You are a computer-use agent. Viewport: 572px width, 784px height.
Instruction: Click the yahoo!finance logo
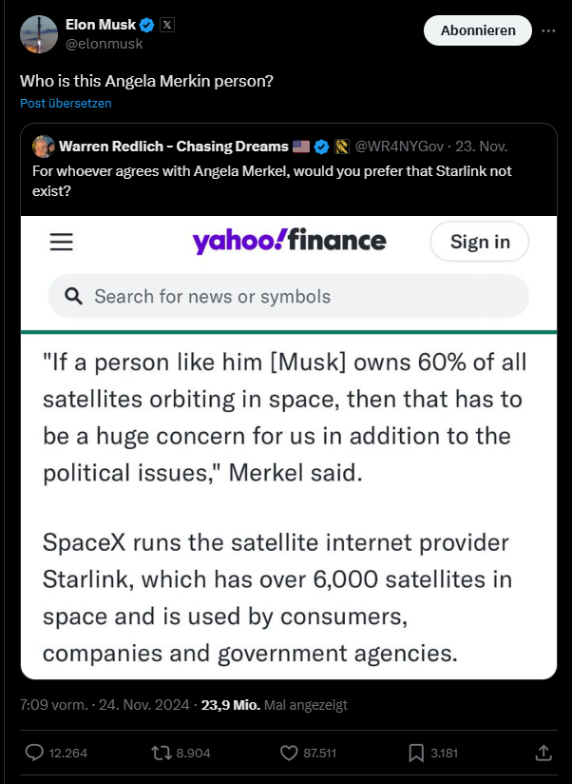pos(289,241)
